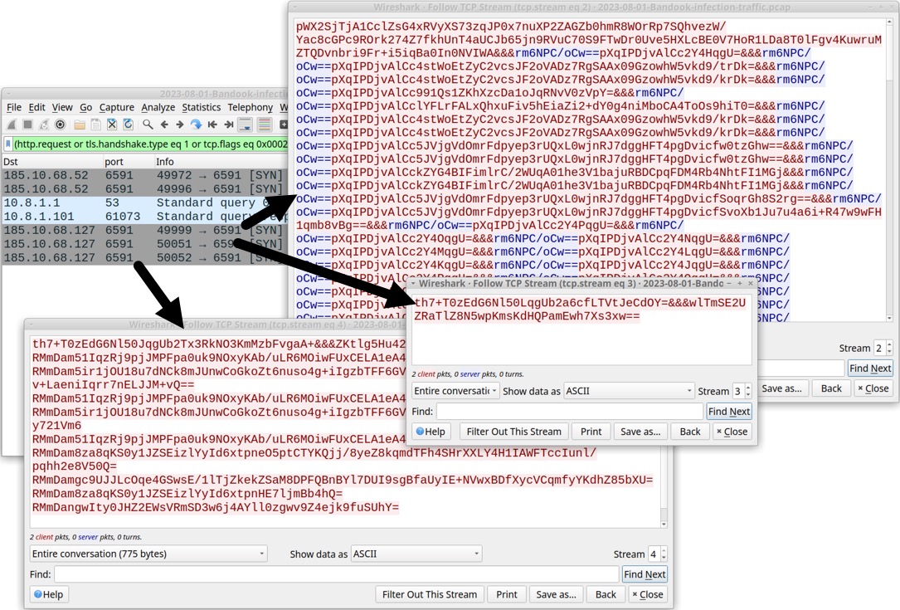
Task: Expand Entire conversation dropdown in stream 3 window
Action: point(455,391)
